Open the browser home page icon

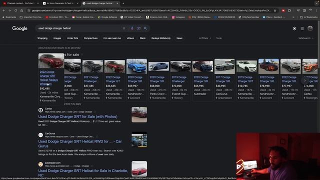coord(21,10)
